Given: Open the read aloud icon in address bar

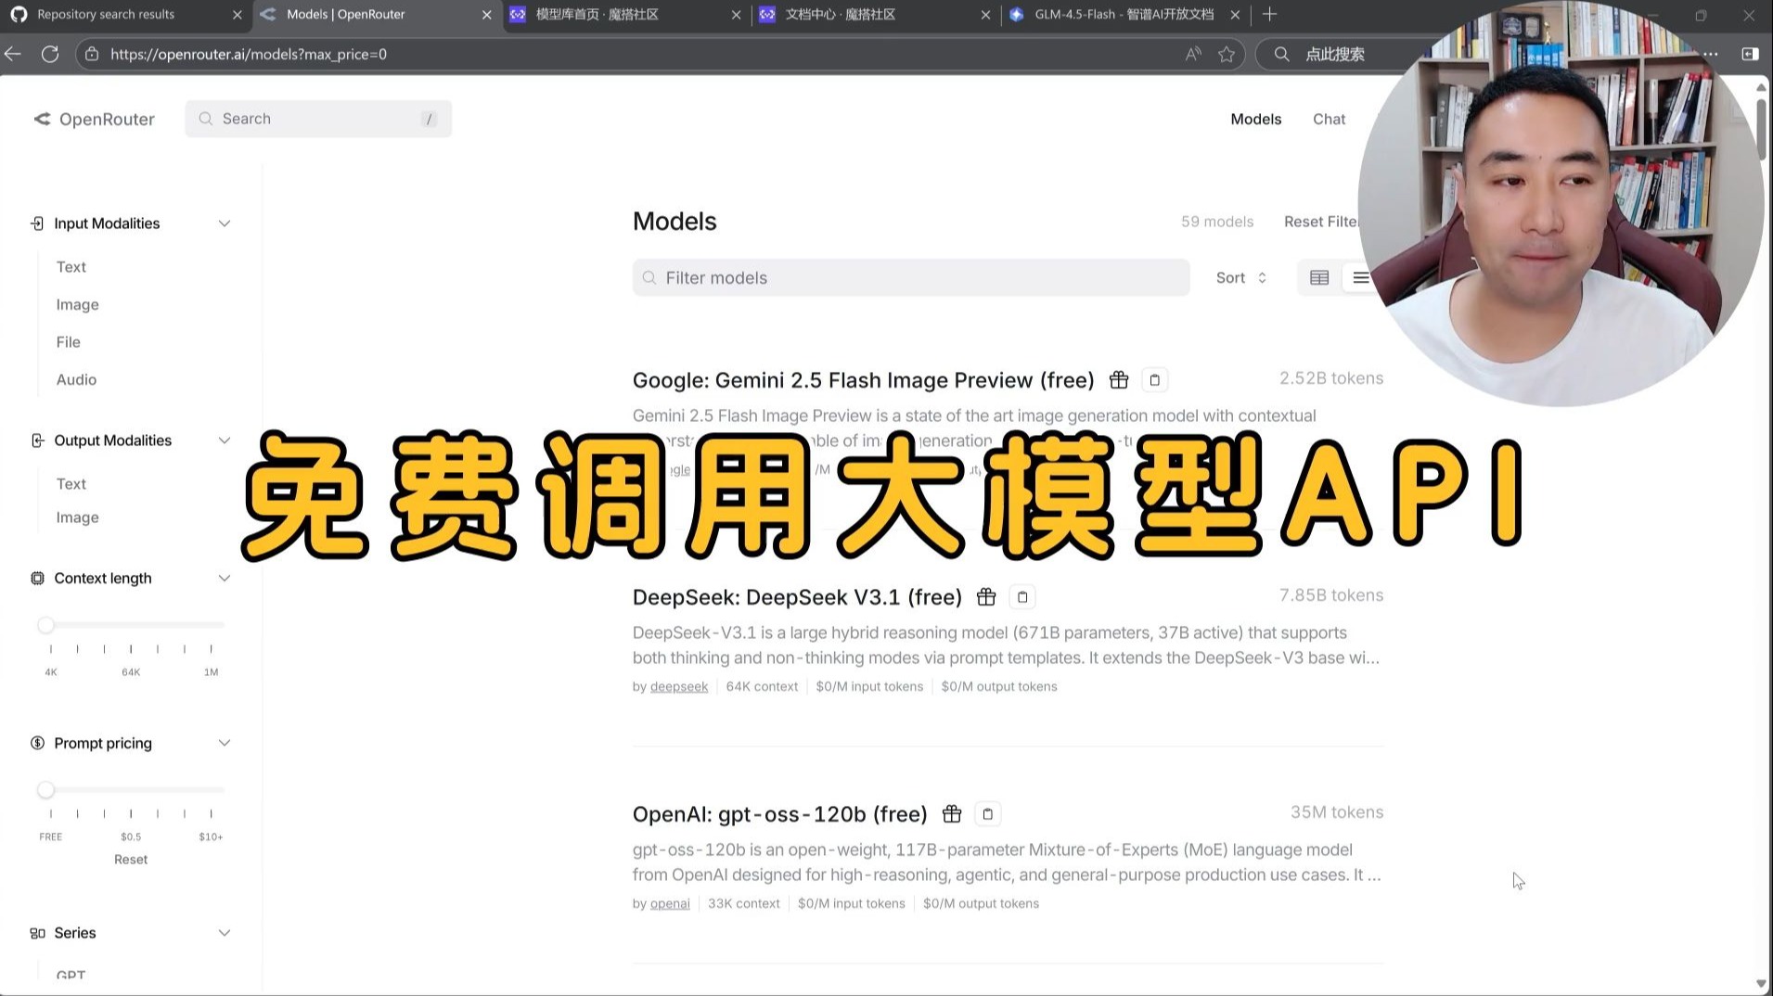Looking at the screenshot, I should point(1193,54).
